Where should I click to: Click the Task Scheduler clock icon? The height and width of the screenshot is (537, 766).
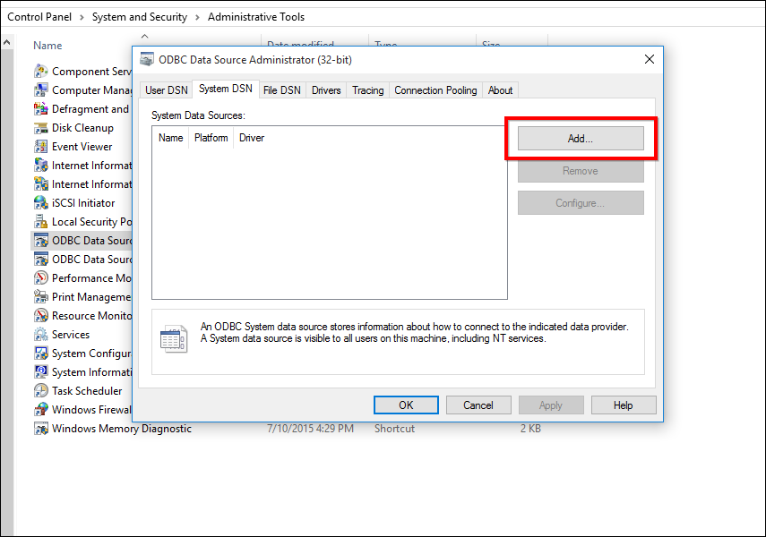pos(41,391)
